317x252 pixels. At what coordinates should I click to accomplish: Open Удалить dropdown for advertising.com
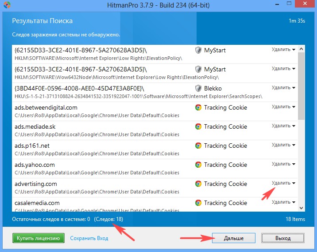tap(283, 183)
